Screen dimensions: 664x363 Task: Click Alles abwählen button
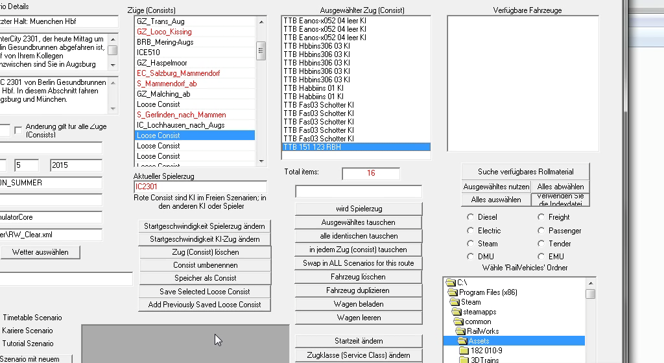coord(560,187)
